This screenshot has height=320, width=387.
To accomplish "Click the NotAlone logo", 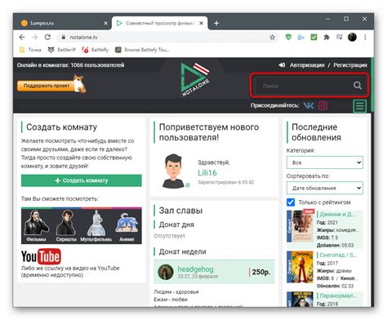I will (194, 79).
